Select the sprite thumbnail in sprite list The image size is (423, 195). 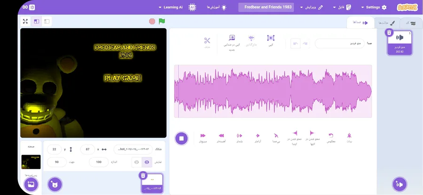pyautogui.click(x=152, y=183)
